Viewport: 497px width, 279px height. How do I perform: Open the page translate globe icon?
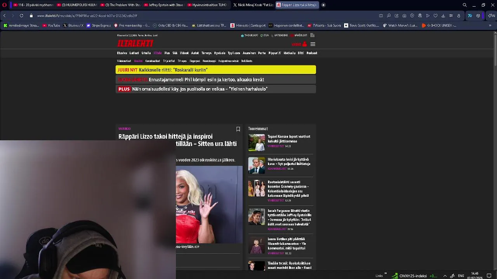[420, 15]
